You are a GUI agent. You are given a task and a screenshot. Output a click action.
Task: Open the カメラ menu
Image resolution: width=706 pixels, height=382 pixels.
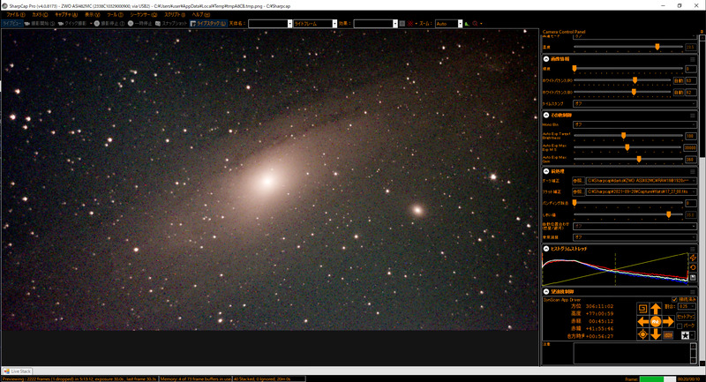(x=40, y=14)
